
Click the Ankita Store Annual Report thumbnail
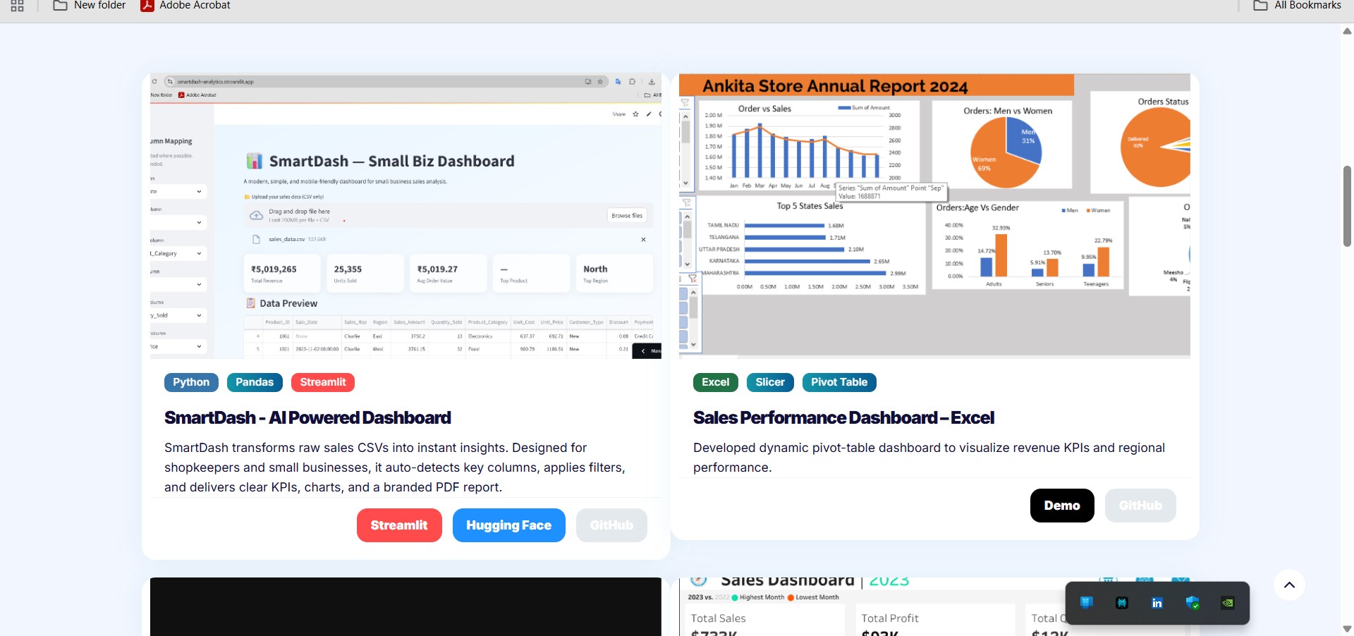[934, 216]
